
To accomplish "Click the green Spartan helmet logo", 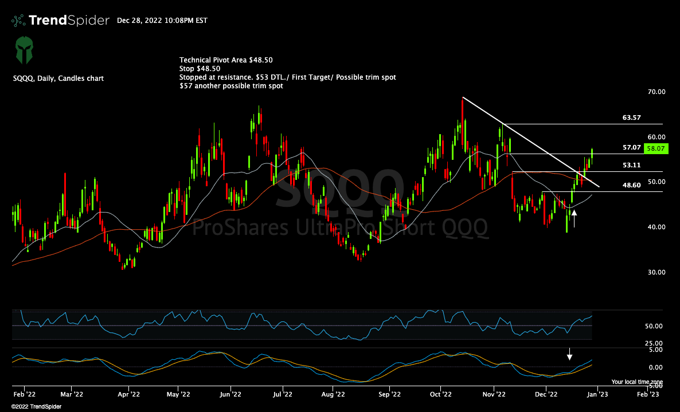I will click(x=24, y=50).
